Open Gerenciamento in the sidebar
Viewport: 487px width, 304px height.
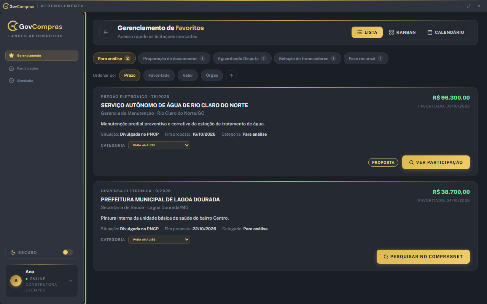tap(42, 55)
